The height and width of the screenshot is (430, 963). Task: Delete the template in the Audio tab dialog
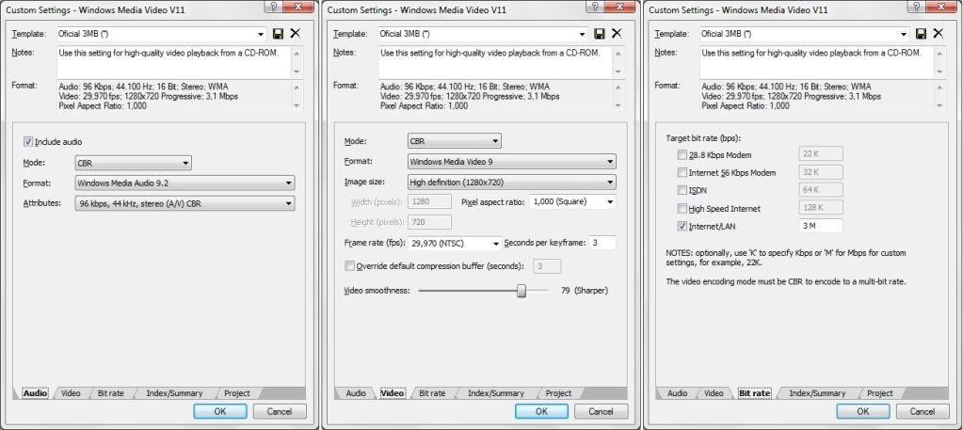point(295,34)
